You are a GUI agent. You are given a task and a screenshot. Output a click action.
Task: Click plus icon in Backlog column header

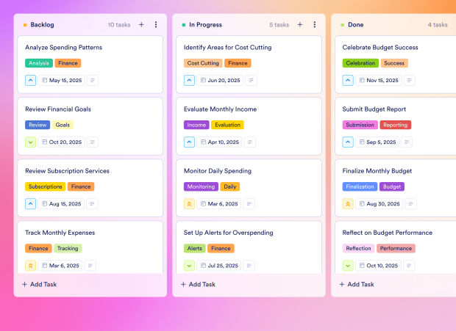(x=141, y=24)
